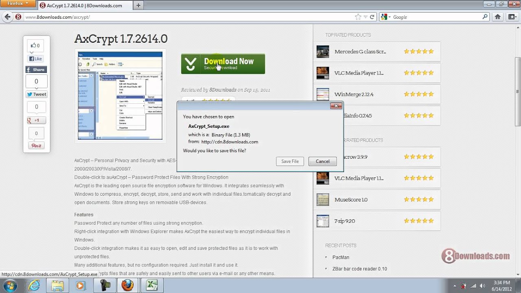Go to the Firefox home page icon
Screen dimensions: 521x293
(x=497, y=17)
